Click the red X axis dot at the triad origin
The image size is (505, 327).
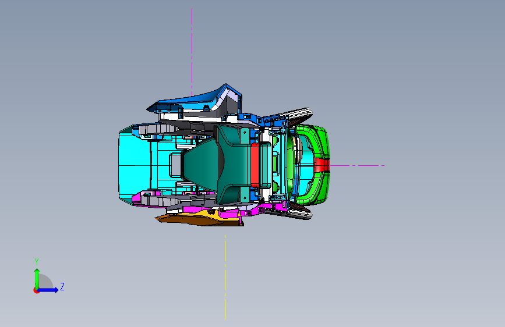(36, 290)
